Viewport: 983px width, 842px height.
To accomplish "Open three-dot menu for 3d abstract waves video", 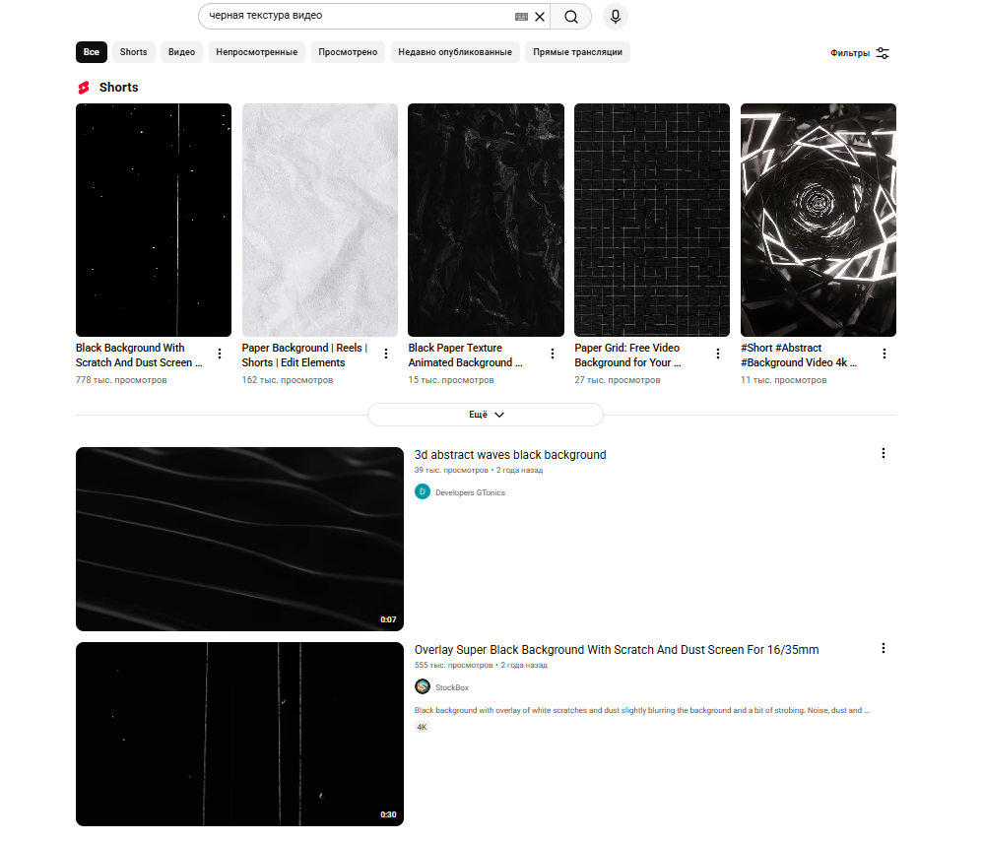I will [x=883, y=453].
